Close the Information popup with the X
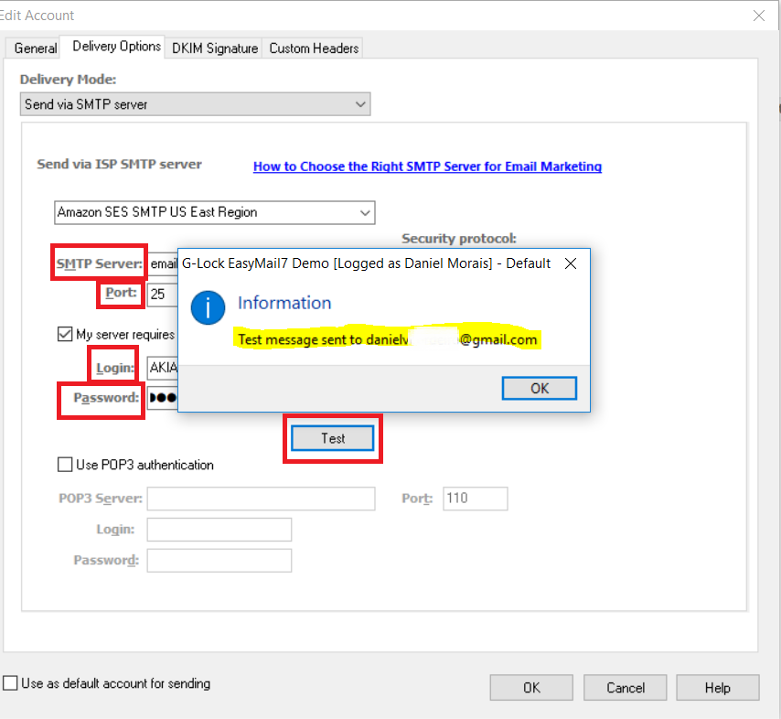 (571, 263)
